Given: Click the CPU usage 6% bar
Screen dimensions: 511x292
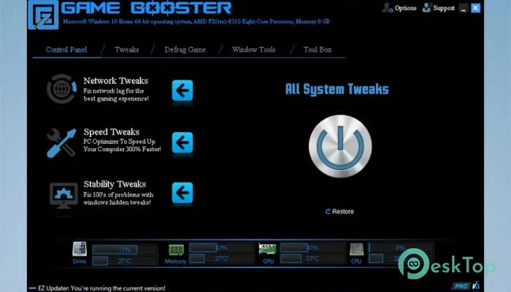Looking at the screenshot, I should coord(401,247).
